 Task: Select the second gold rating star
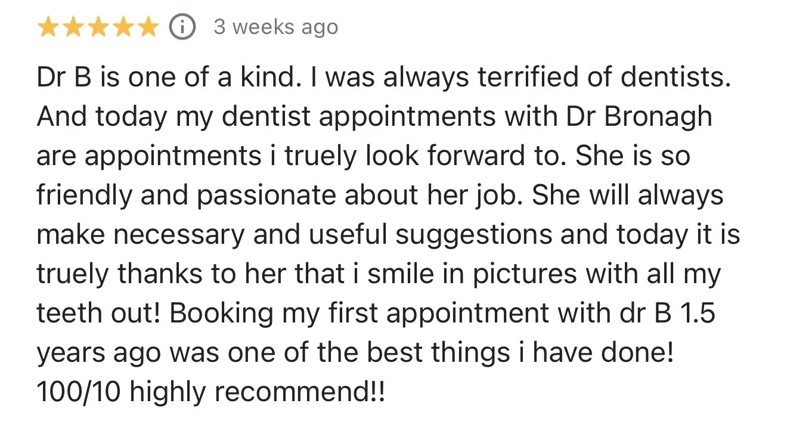(x=73, y=27)
